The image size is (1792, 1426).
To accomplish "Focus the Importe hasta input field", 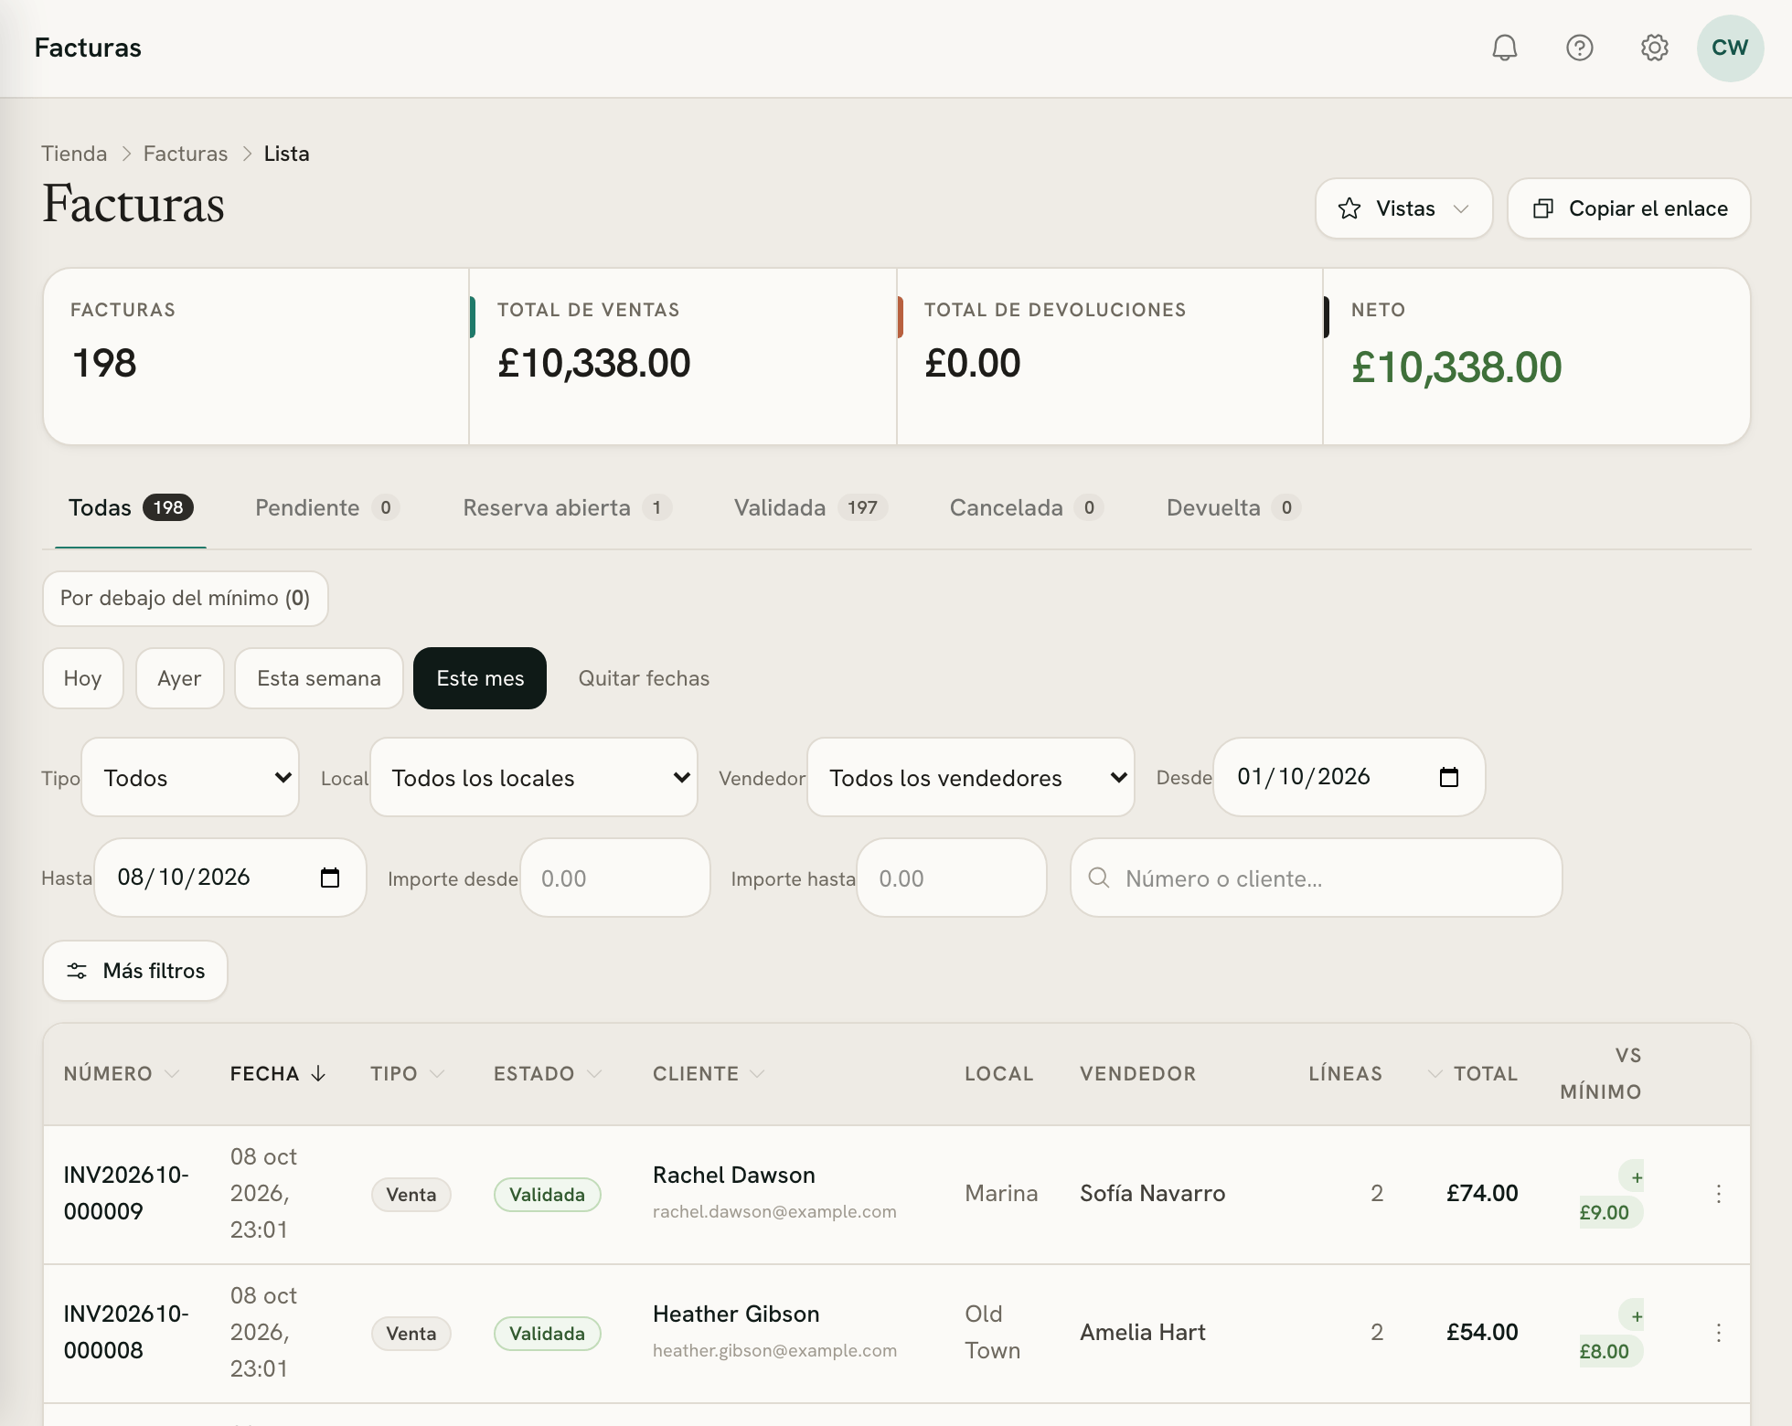I will tap(952, 878).
